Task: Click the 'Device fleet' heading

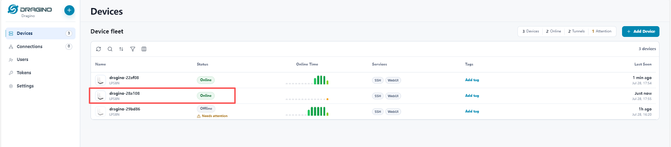Action: 107,31
